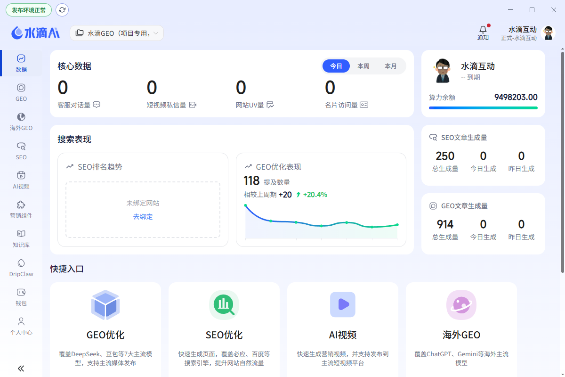Open 知识库 in the sidebar
Image resolution: width=565 pixels, height=377 pixels.
[21, 238]
